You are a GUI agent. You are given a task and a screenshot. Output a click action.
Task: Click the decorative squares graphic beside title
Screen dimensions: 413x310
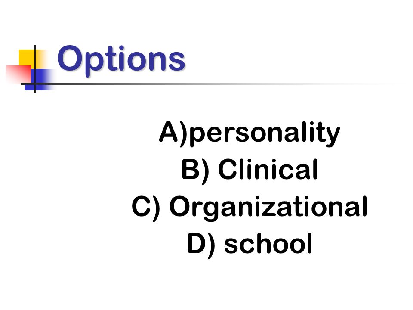(x=31, y=68)
